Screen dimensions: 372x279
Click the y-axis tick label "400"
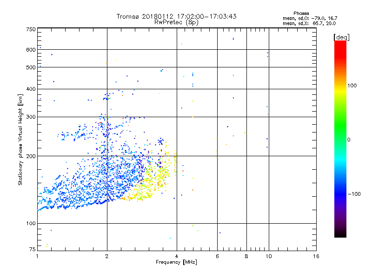[31, 89]
